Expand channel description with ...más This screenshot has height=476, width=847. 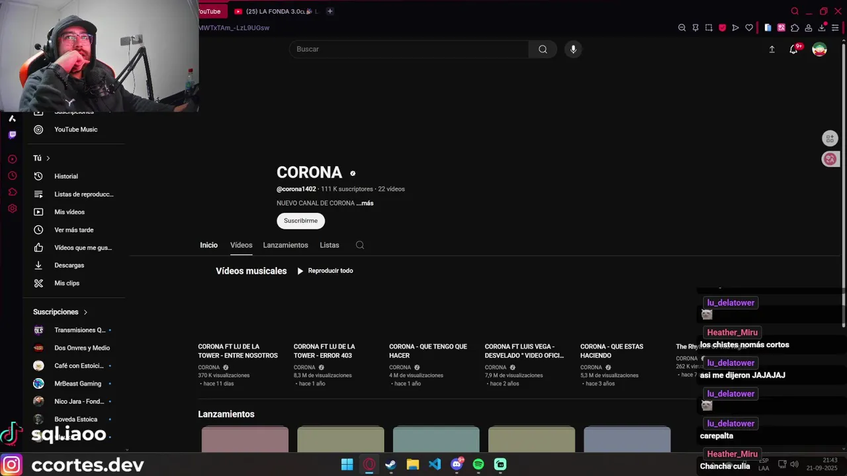pyautogui.click(x=365, y=203)
